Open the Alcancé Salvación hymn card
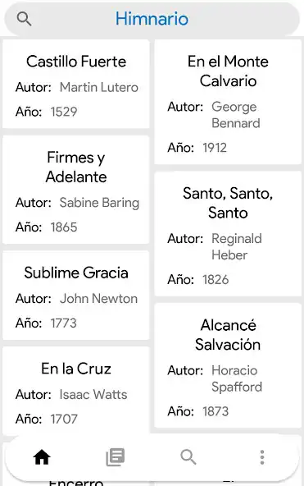 (x=228, y=366)
